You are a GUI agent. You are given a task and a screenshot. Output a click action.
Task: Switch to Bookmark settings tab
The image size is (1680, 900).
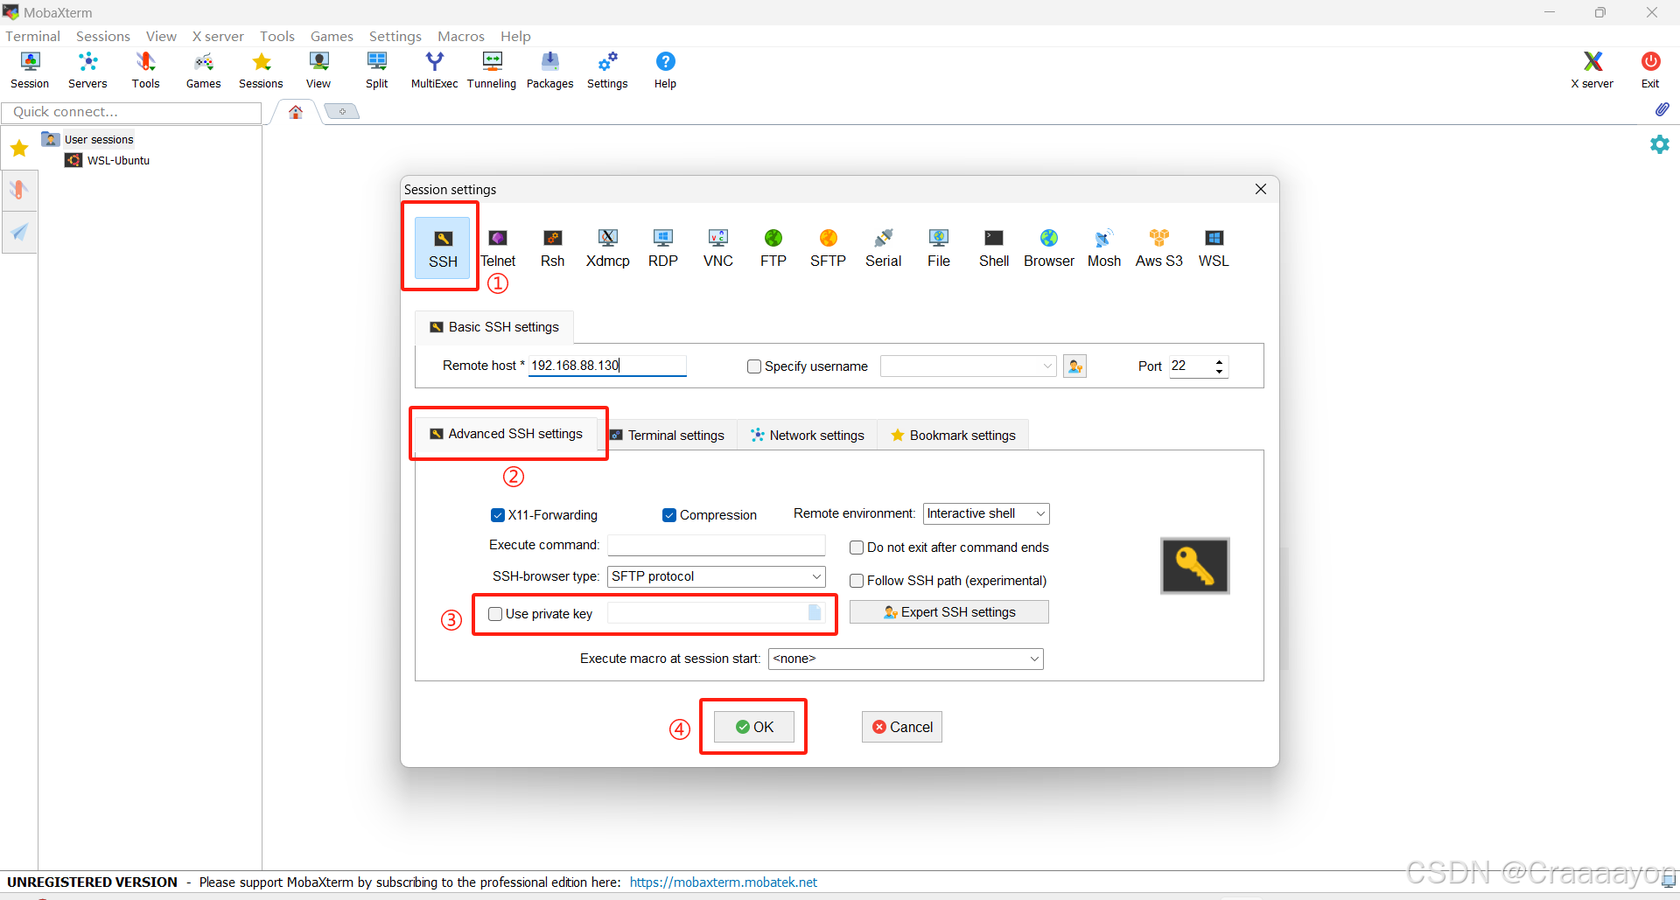(x=953, y=436)
